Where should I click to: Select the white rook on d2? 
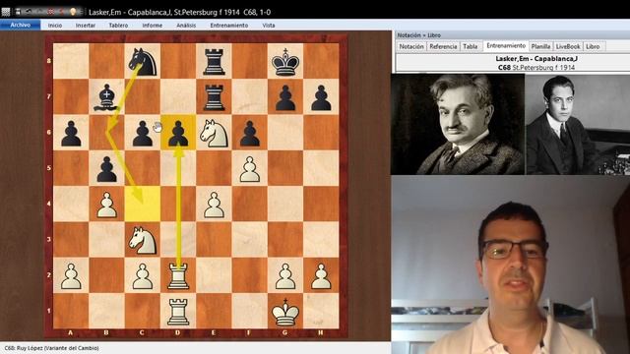point(178,275)
